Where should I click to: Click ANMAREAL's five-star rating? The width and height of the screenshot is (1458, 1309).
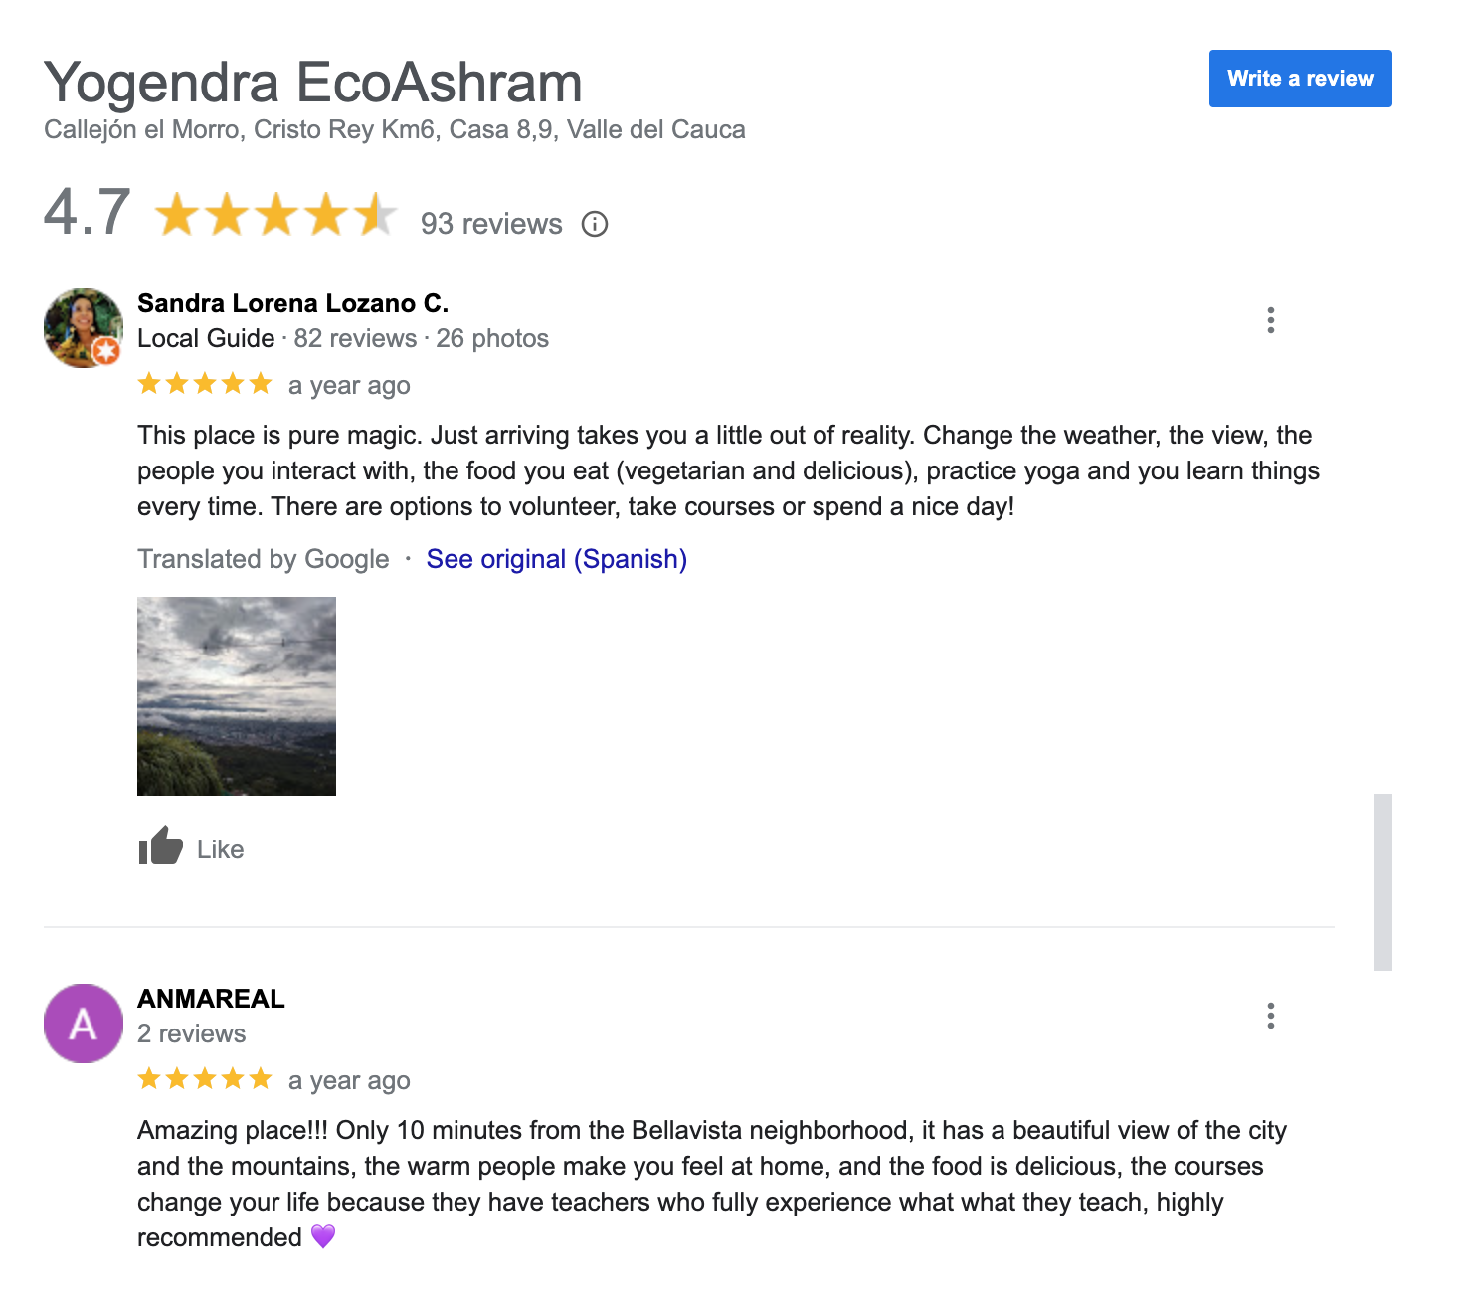tap(205, 1079)
